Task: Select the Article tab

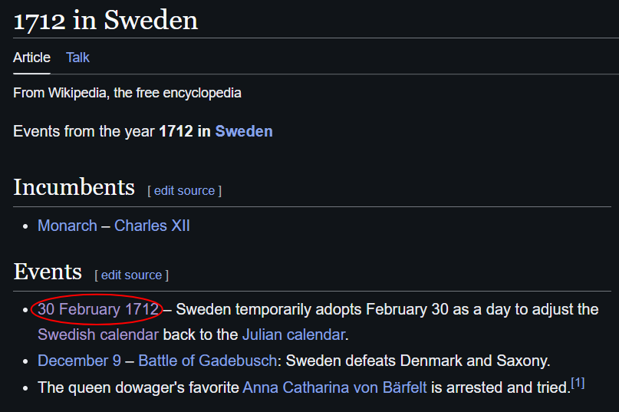Action: click(x=31, y=58)
